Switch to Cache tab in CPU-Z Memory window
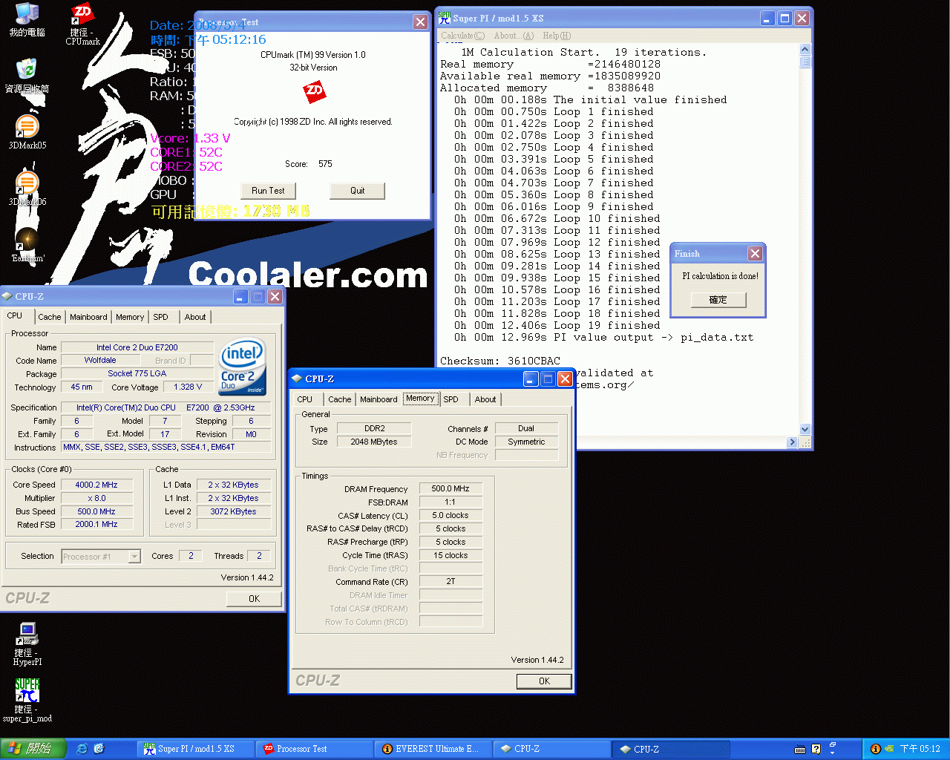The width and height of the screenshot is (950, 760). [x=340, y=399]
